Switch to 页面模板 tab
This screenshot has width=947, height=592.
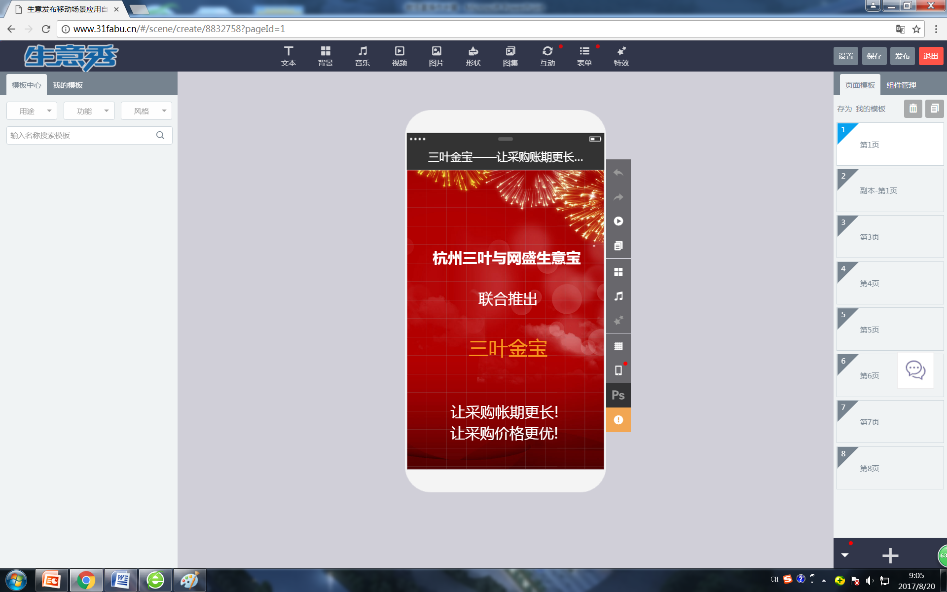point(860,85)
